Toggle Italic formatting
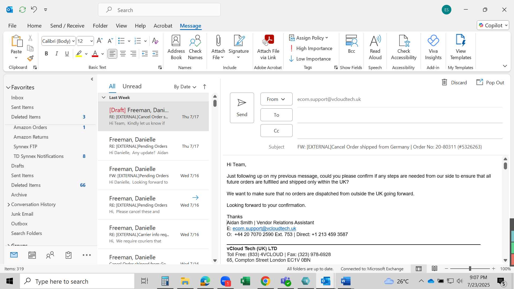The height and width of the screenshot is (289, 514). [57, 54]
